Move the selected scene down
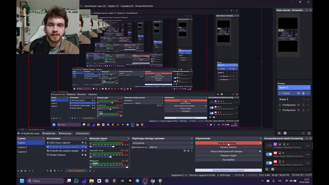Image resolution: width=329 pixels, height=185 pixels. pos(32,171)
